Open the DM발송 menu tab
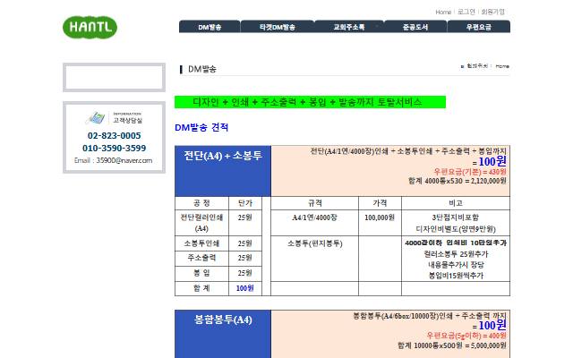This screenshot has width=573, height=358. pyautogui.click(x=210, y=27)
